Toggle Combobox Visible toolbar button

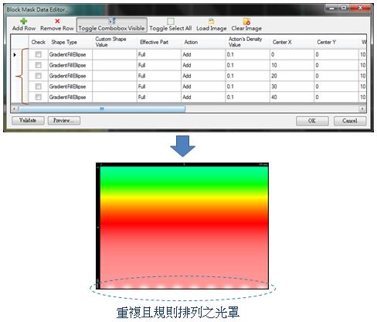(112, 25)
